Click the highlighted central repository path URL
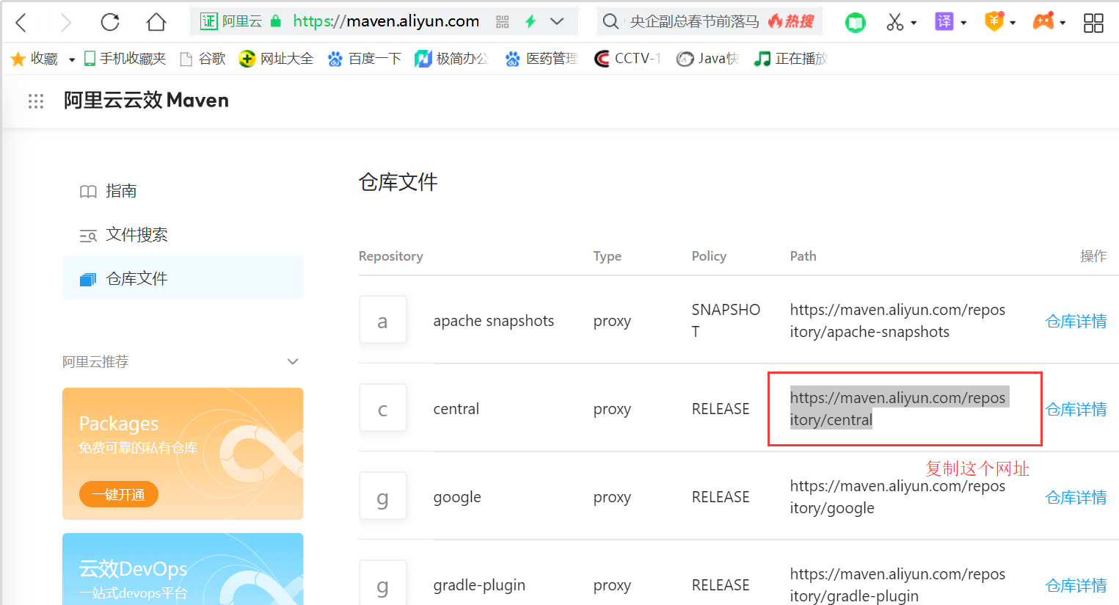Screen dimensions: 1119x605 (x=898, y=408)
